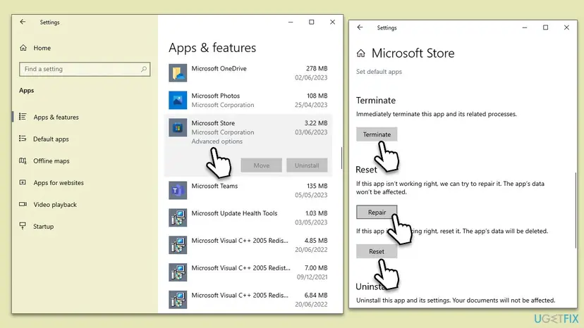Click the Microsoft Store app icon
This screenshot has height=328, width=584.
click(x=178, y=127)
